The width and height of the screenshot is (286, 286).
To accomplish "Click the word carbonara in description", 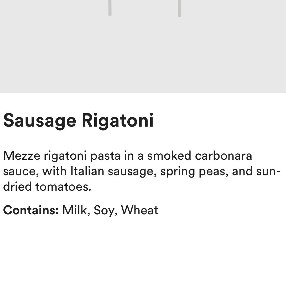I will pyautogui.click(x=223, y=156).
